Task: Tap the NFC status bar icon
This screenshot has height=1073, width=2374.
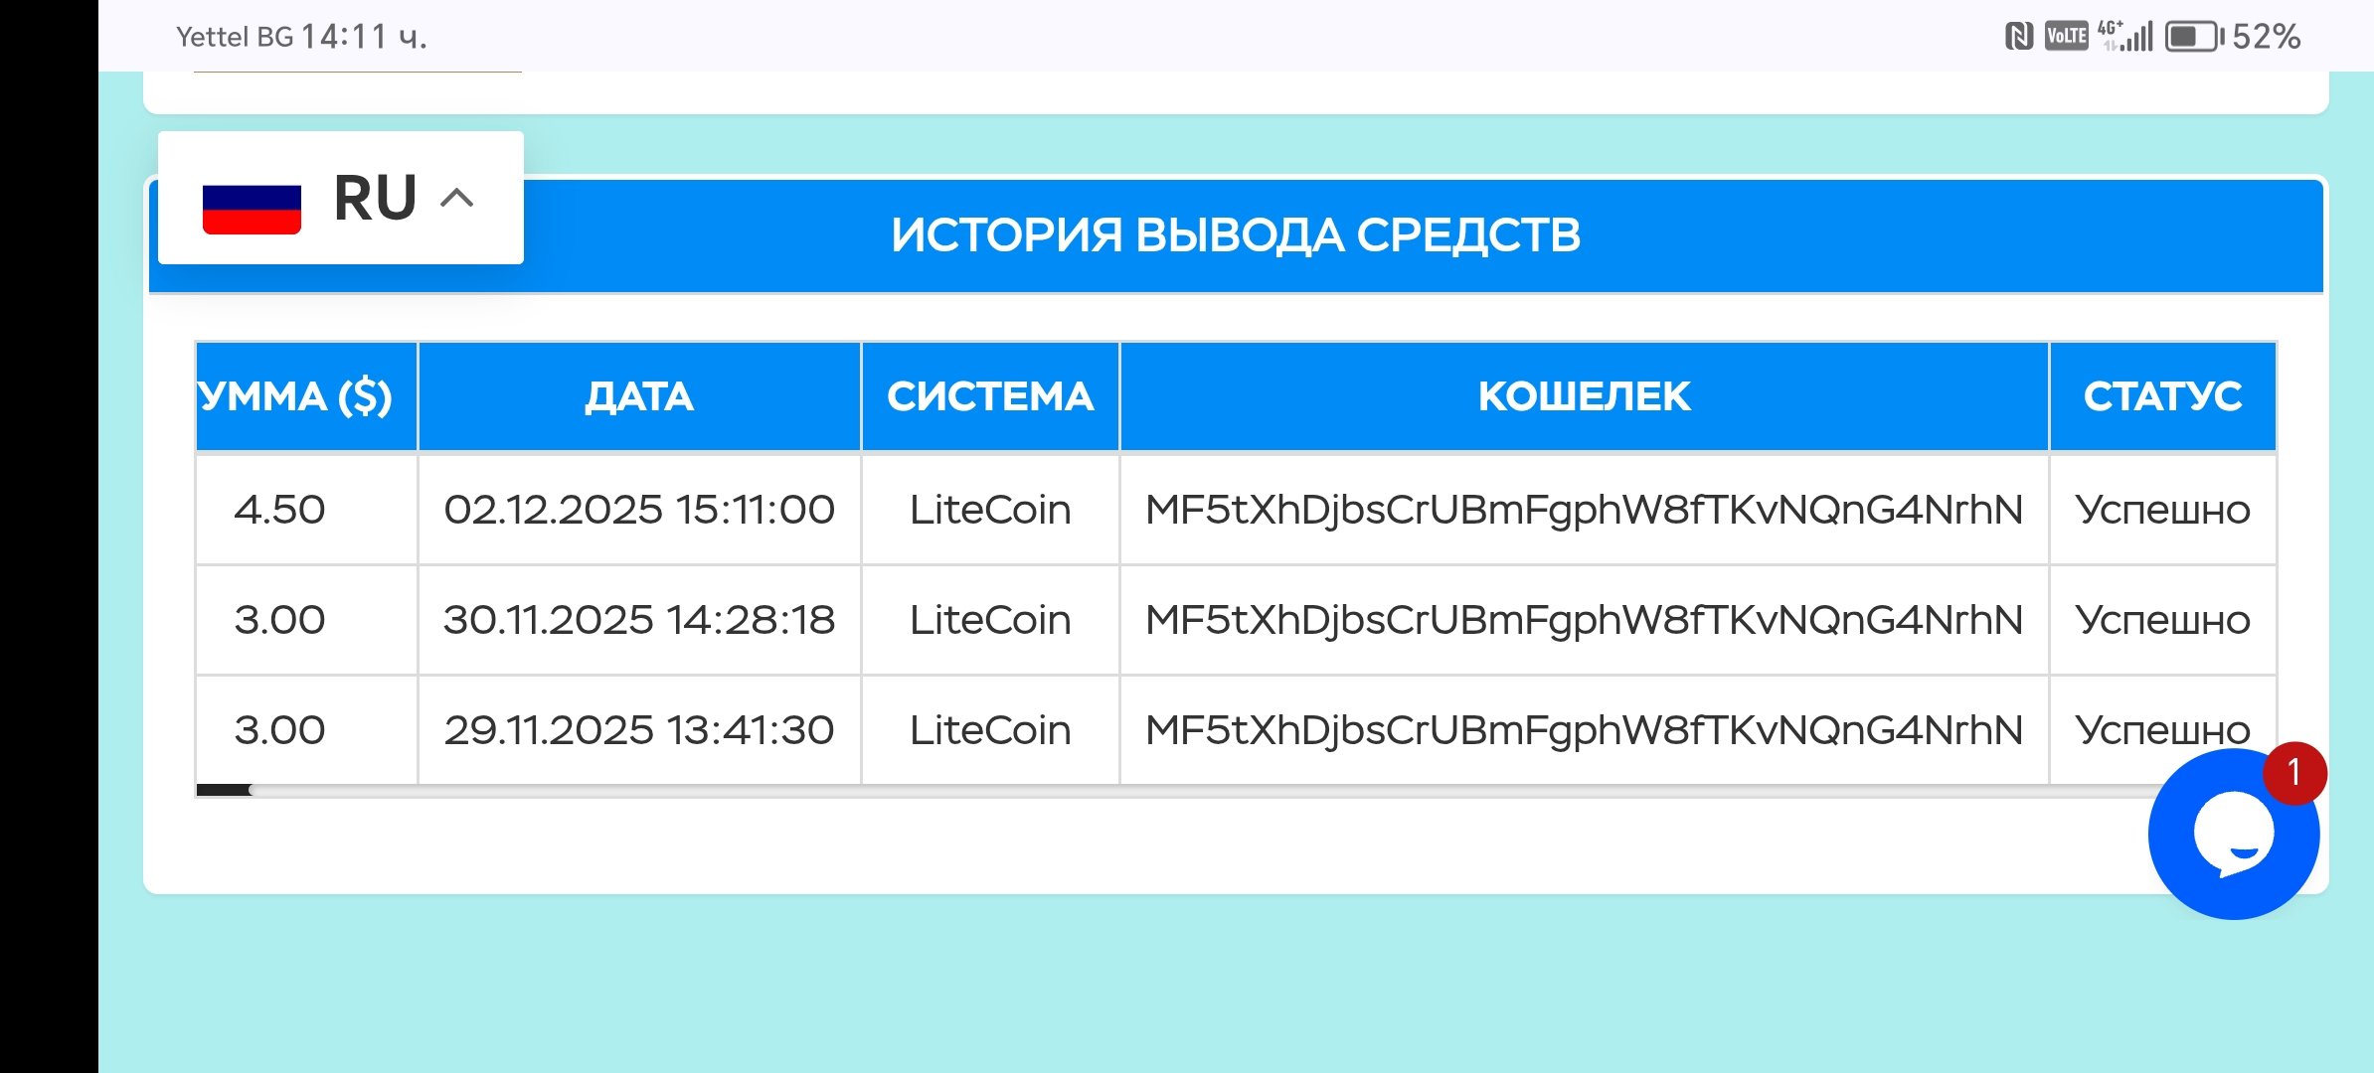Action: [x=2018, y=37]
